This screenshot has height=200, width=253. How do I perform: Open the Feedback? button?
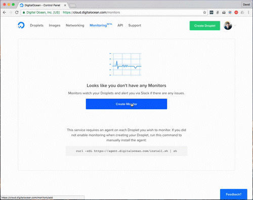click(x=234, y=194)
